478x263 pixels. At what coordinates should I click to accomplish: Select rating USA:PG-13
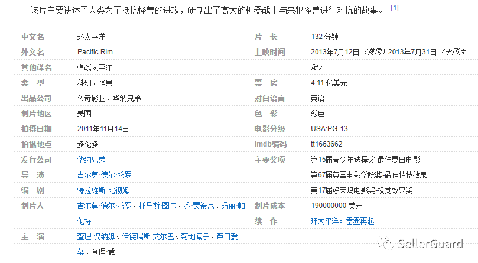point(329,129)
